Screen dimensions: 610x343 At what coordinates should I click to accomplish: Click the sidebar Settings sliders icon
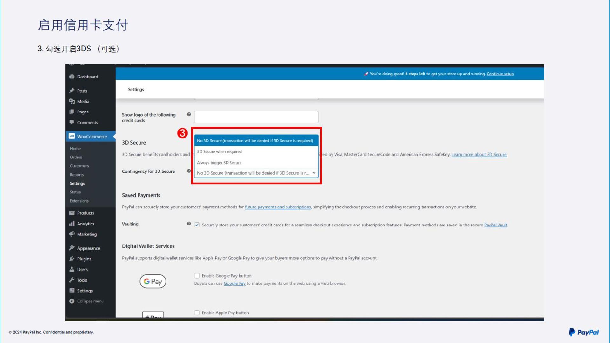click(72, 291)
